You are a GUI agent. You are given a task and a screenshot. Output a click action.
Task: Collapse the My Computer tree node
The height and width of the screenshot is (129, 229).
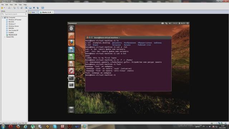pyautogui.click(x=3, y=18)
